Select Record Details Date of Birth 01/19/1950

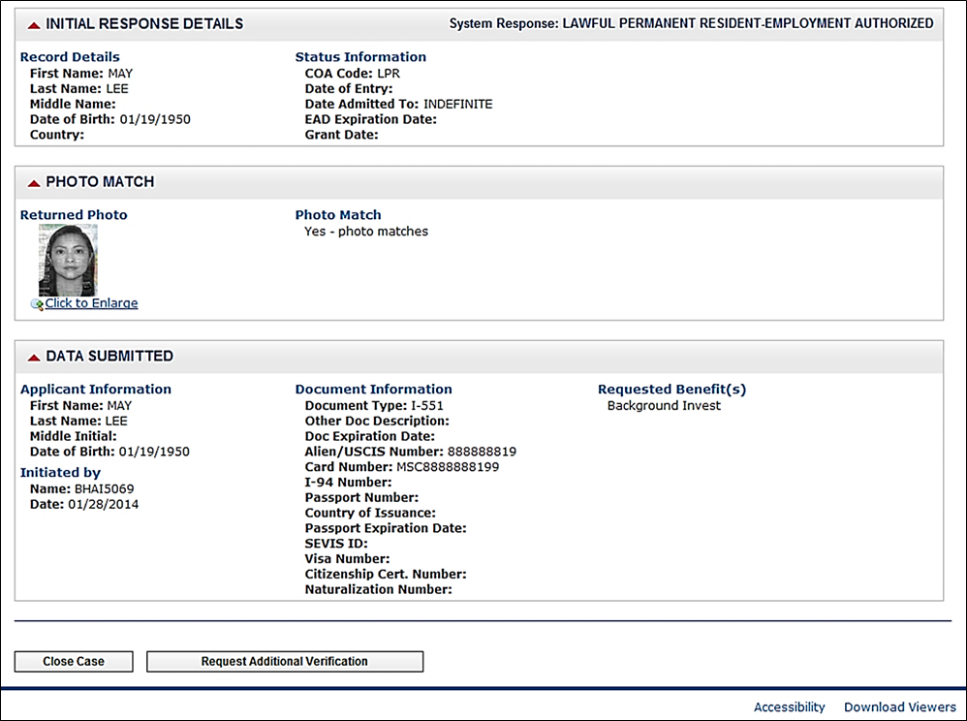pos(110,119)
